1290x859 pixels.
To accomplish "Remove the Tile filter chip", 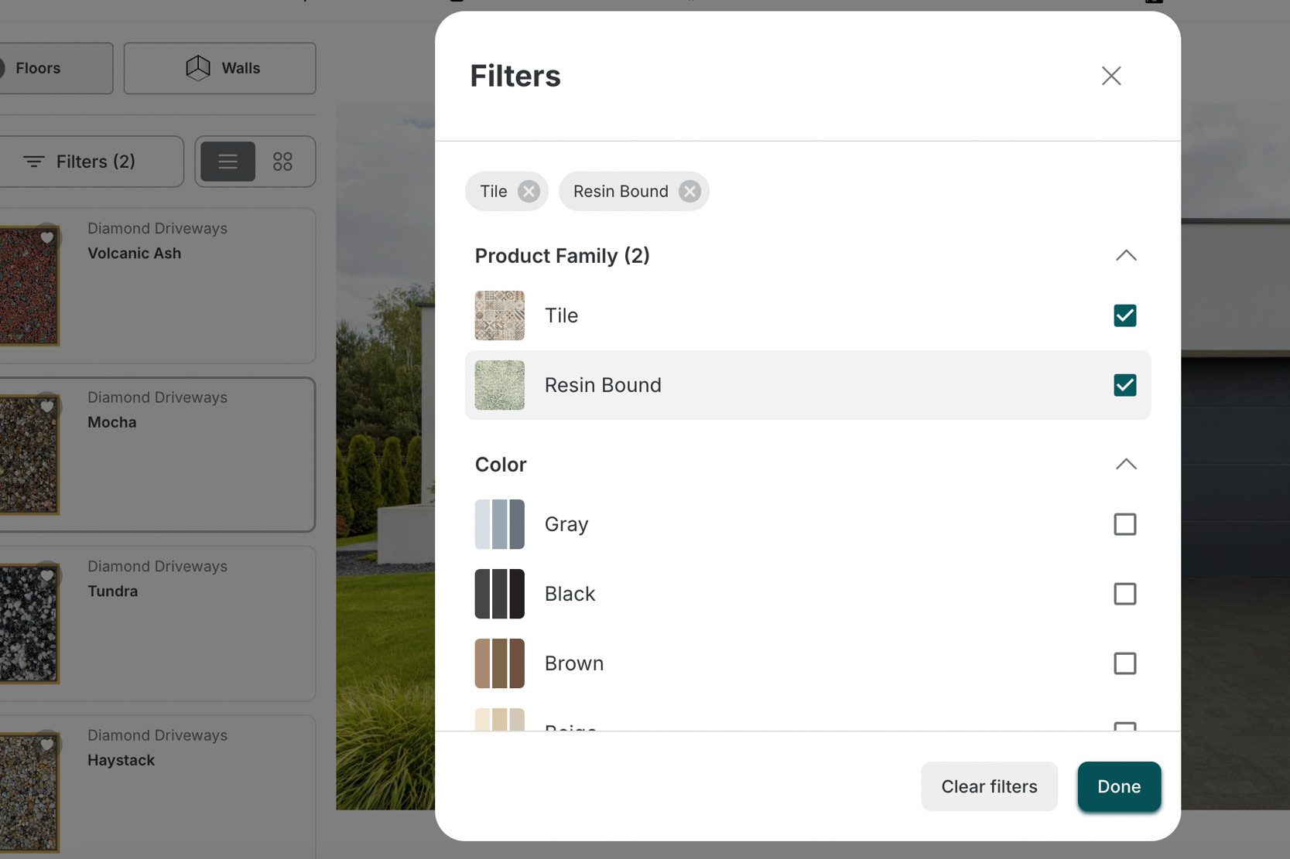I will [529, 191].
